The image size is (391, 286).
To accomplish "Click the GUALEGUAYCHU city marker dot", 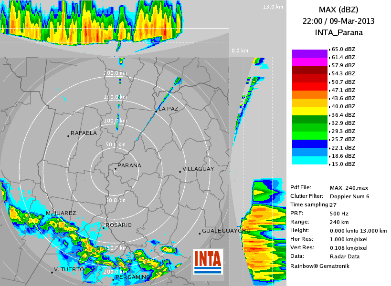I will click(200, 234).
